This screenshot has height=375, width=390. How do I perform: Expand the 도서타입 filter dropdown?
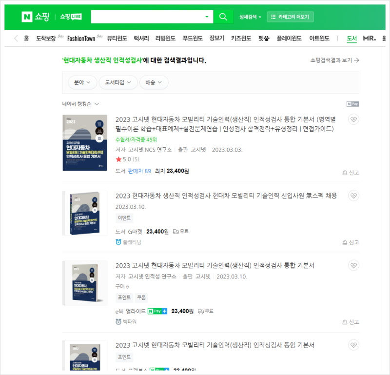118,82
